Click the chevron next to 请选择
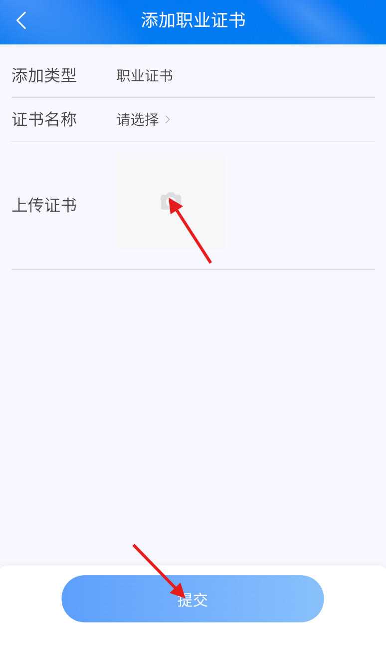386x649 pixels. (x=168, y=120)
